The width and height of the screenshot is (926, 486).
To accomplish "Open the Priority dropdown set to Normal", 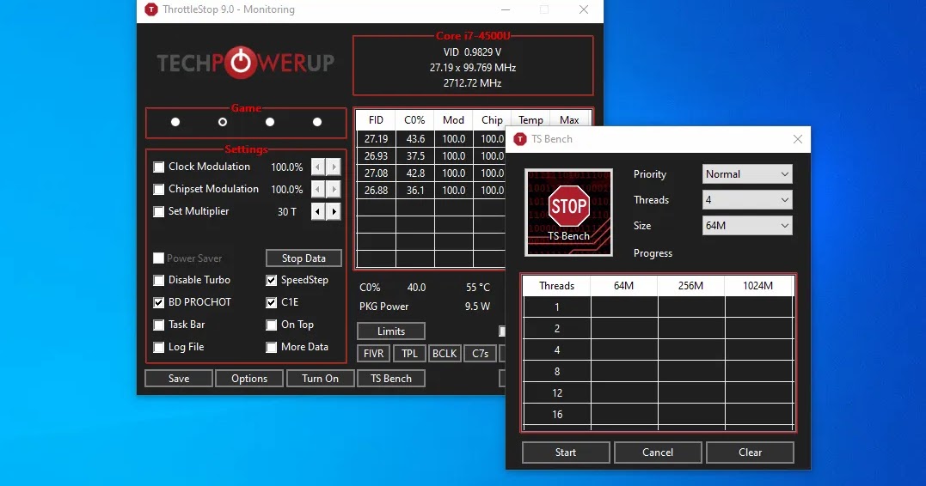I will point(747,174).
